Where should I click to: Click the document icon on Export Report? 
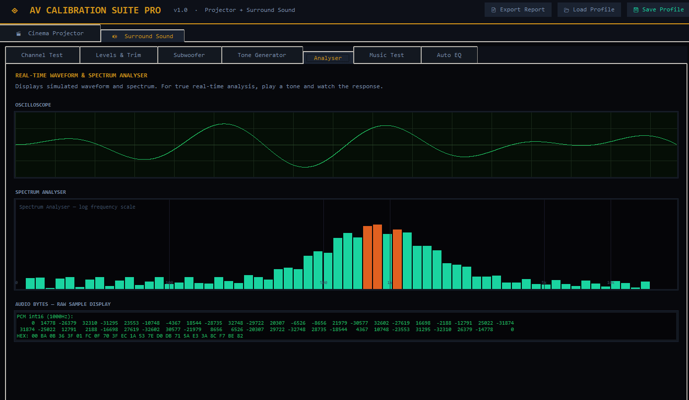(493, 10)
